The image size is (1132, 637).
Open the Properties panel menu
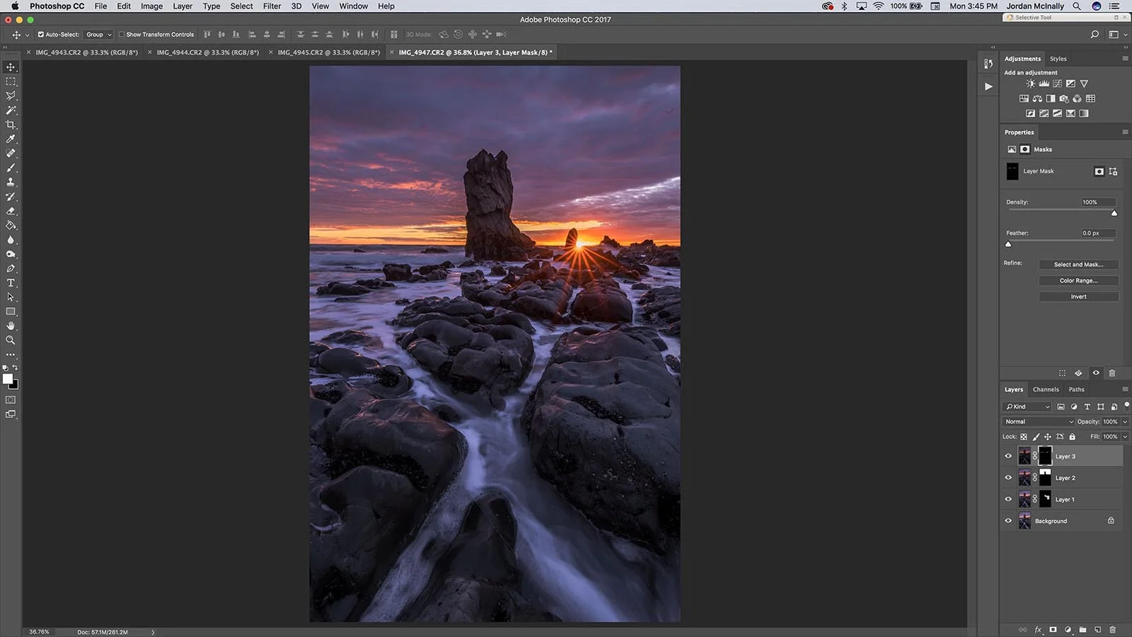[x=1125, y=132]
